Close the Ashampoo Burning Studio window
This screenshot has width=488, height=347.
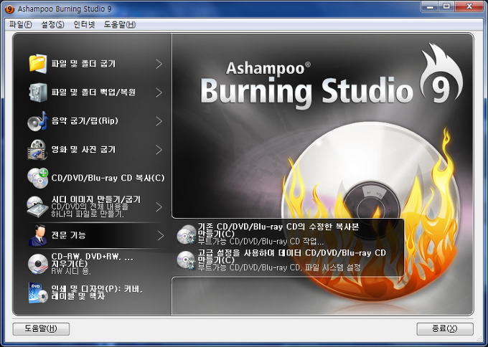pyautogui.click(x=469, y=6)
